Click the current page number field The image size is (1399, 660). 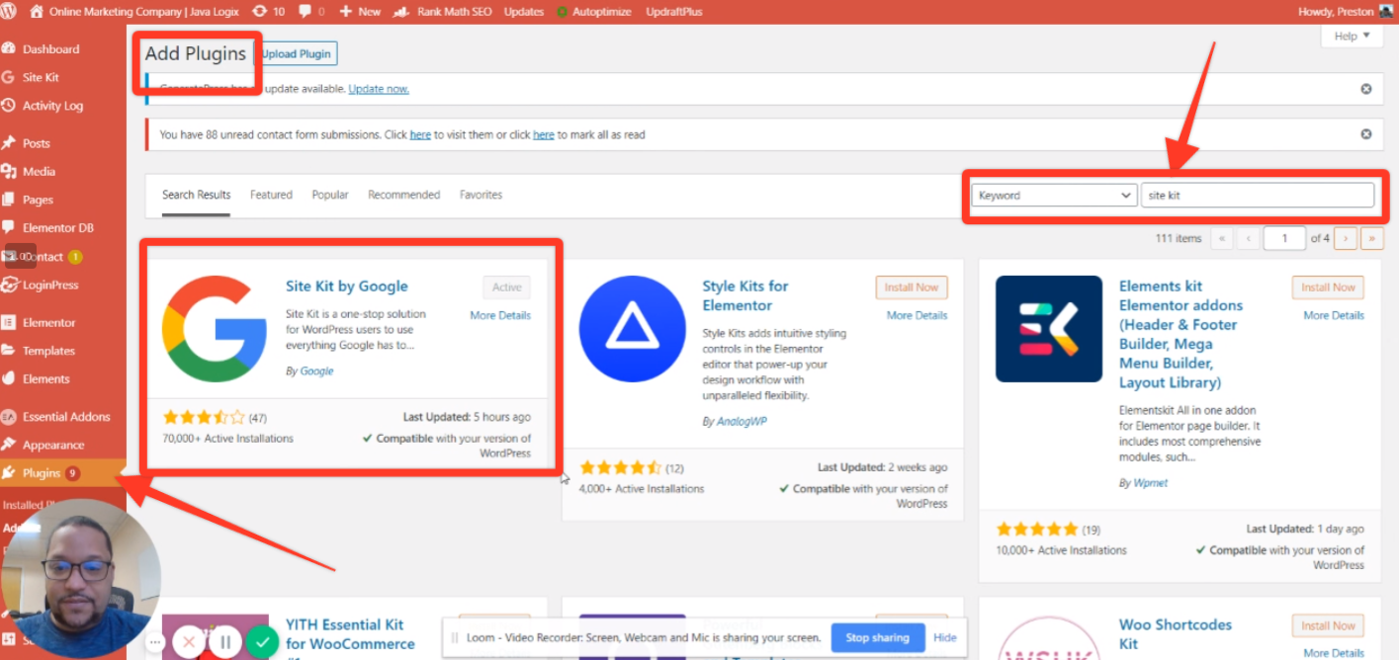click(1285, 238)
